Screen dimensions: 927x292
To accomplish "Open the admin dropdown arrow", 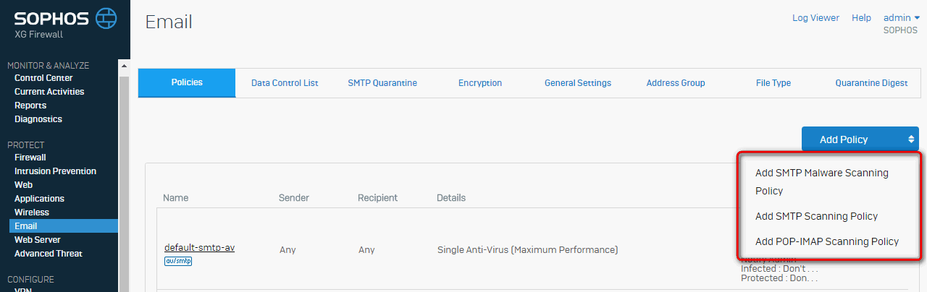I will click(x=917, y=17).
